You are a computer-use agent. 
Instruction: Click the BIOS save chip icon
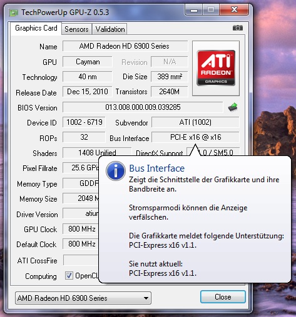(233, 107)
